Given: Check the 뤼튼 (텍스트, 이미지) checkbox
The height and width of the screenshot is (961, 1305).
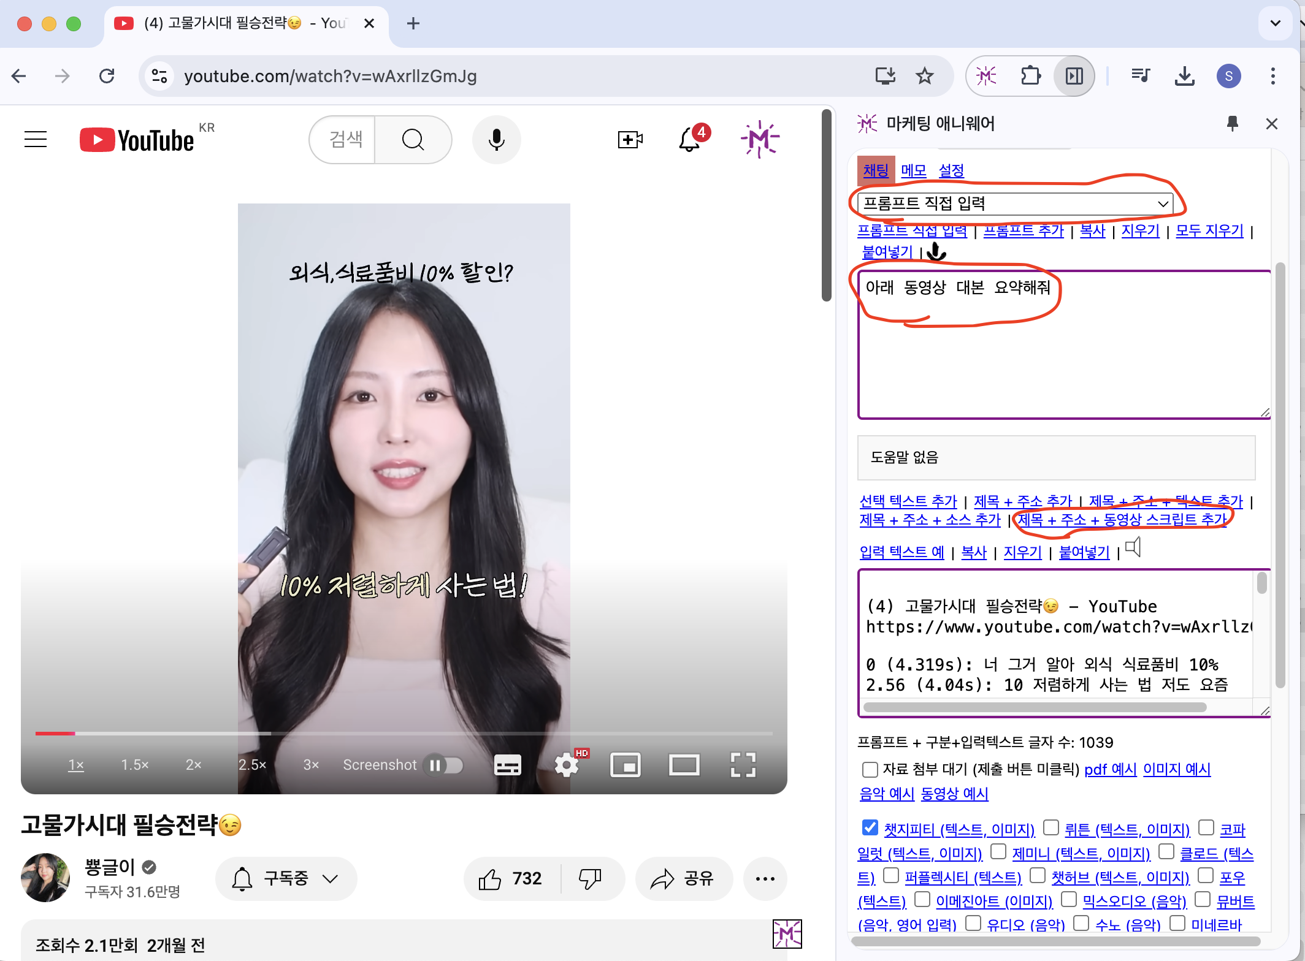Looking at the screenshot, I should (x=1051, y=827).
